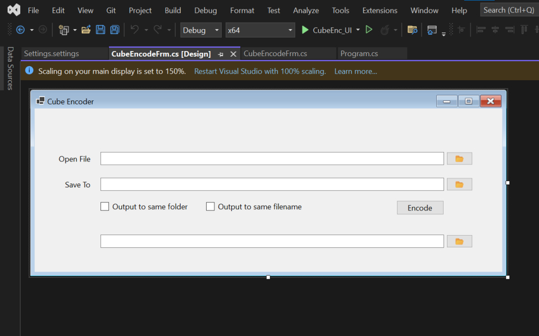
Task: Start debugging CubeEnc_UI with green play button
Action: [305, 30]
